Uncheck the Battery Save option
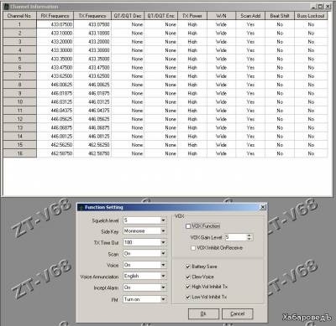This screenshot has height=326, width=336. click(188, 266)
